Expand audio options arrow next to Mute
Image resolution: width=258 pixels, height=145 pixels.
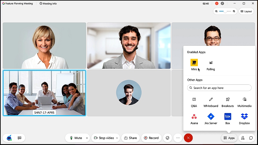click(x=87, y=138)
